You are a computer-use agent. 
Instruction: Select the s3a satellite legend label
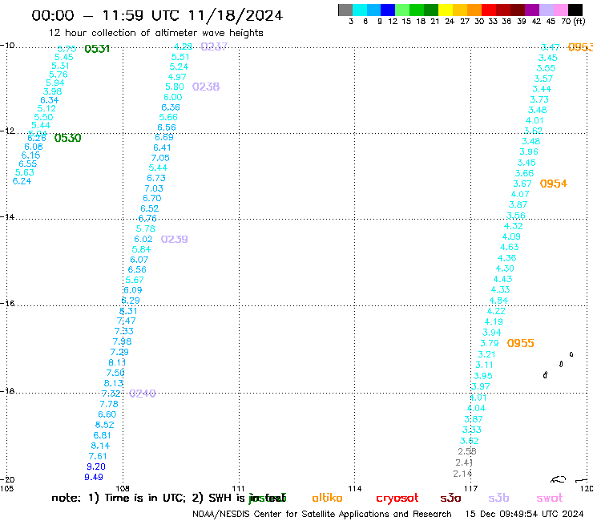[x=450, y=498]
